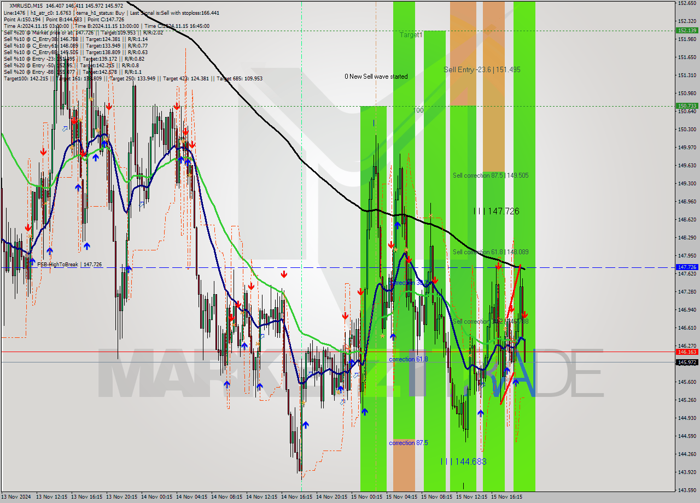Click the 'FSB-HighToBreak | 147.726' label

click(x=69, y=265)
